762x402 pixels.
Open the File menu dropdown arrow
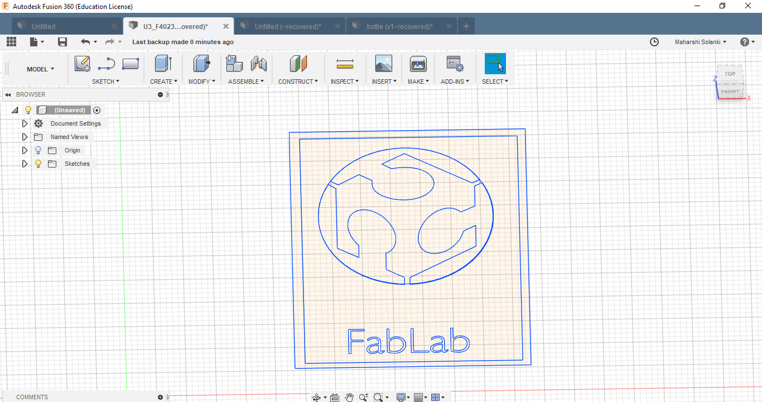pos(42,42)
